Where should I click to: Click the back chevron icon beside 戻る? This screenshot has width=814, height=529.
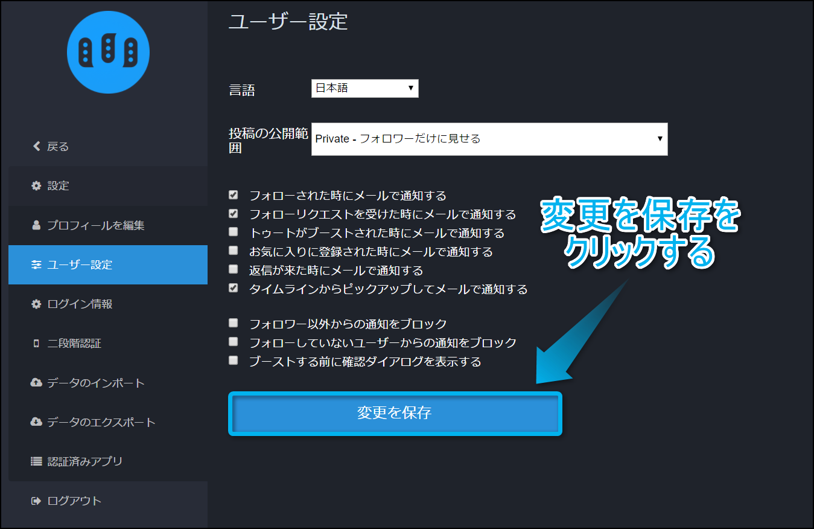(36, 146)
